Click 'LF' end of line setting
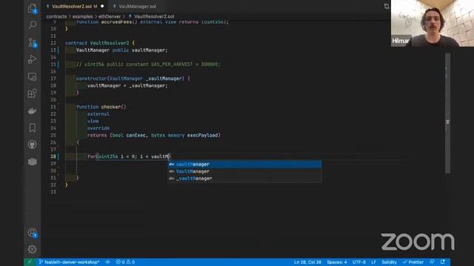This screenshot has height=266, width=474. coord(373,262)
